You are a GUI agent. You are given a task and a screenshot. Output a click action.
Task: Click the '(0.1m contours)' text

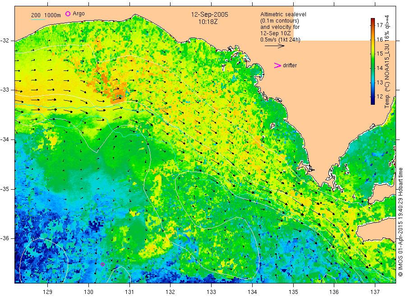click(x=279, y=21)
